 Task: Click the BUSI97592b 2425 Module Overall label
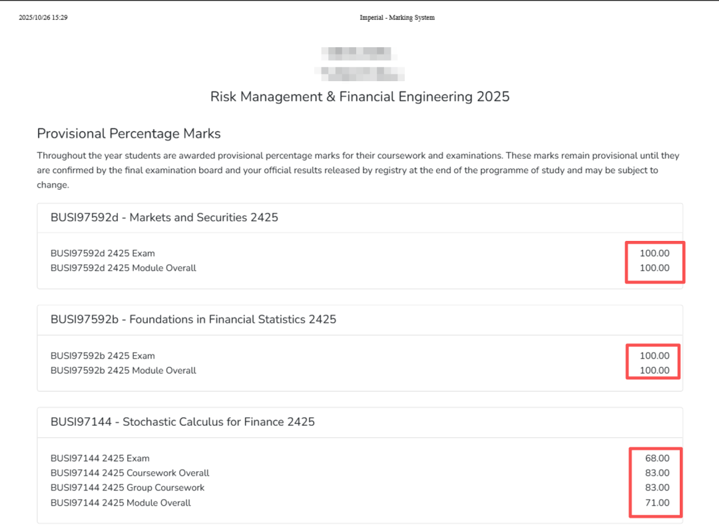123,371
